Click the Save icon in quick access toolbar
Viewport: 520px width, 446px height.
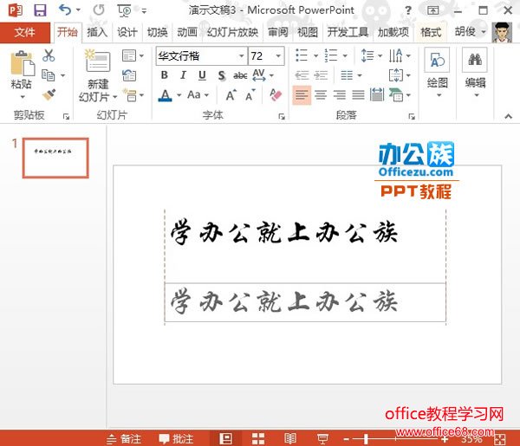pyautogui.click(x=40, y=10)
